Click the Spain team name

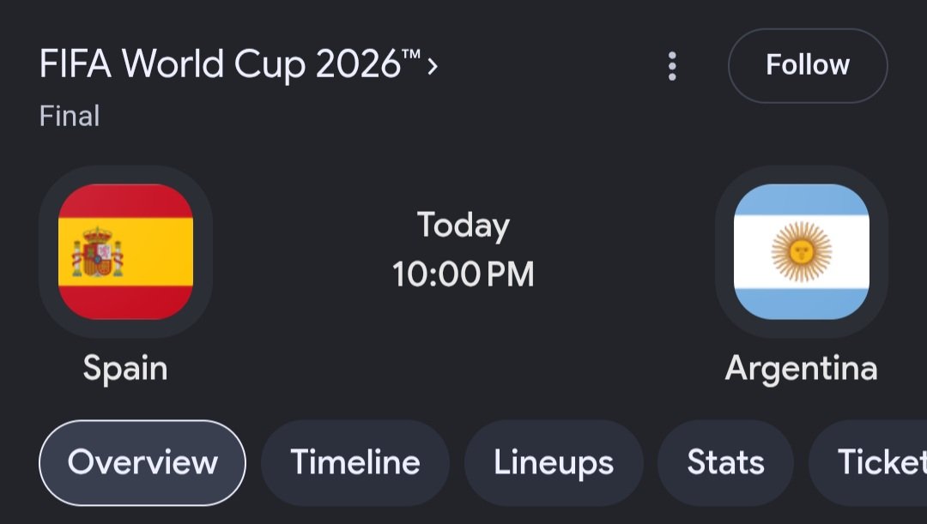(x=125, y=369)
